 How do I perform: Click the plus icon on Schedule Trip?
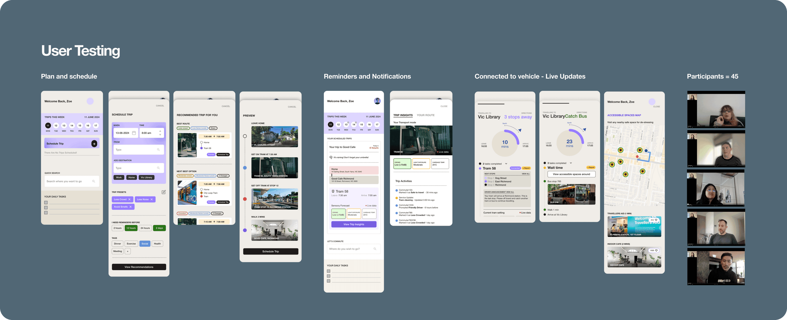tap(94, 144)
